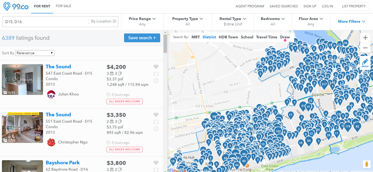Screen dimensions: 373x172
Task: Tick the checkbox for Bayshore Park listing
Action: tap(156, 170)
